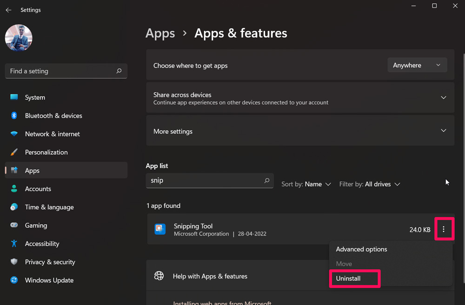Click the Personalization paintbrush icon
Screen dimensions: 465x305
(x=14, y=152)
